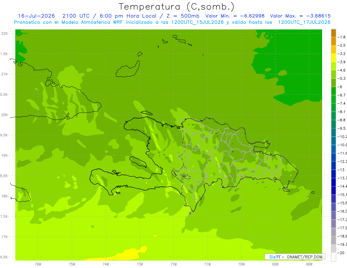Select the date "16-Jul-2026" in header
347x268 pixels.
click(x=36, y=16)
